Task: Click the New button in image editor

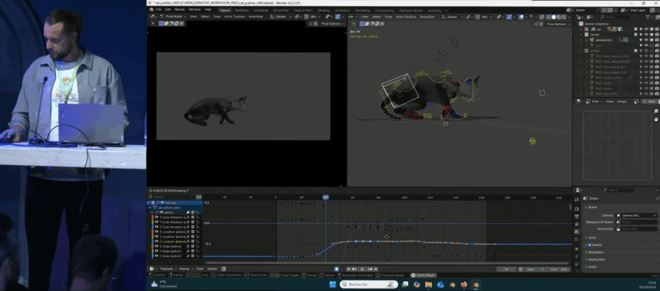Action: pyautogui.click(x=650, y=101)
